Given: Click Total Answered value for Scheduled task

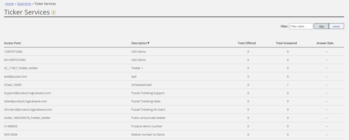Looking at the screenshot, I should pyautogui.click(x=288, y=85).
